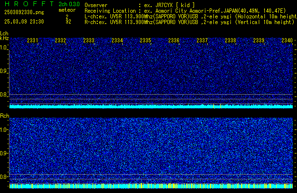The width and height of the screenshot is (297, 193).
Task: Click the 2338 time marker
Action: 230,40
